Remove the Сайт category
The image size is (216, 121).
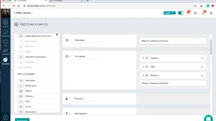pos(202,67)
